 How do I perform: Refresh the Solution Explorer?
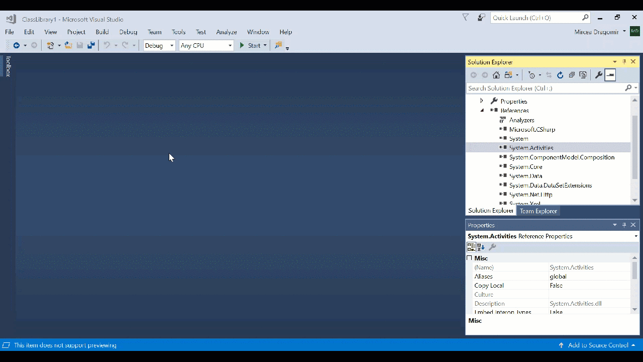pos(560,75)
